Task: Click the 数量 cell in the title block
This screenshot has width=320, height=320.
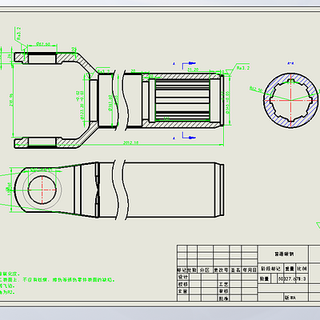Action: (264, 279)
